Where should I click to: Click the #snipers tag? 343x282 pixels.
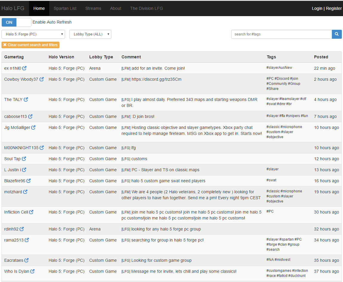click(x=293, y=116)
